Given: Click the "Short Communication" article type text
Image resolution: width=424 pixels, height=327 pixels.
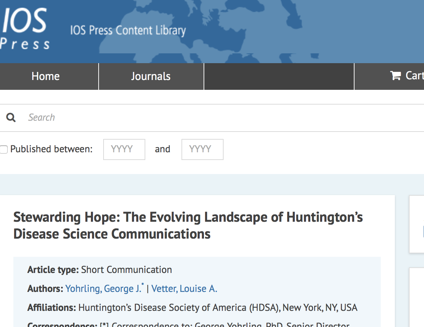Looking at the screenshot, I should (x=126, y=269).
